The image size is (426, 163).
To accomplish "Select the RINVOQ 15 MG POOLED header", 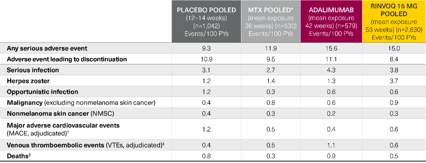I will (394, 22).
